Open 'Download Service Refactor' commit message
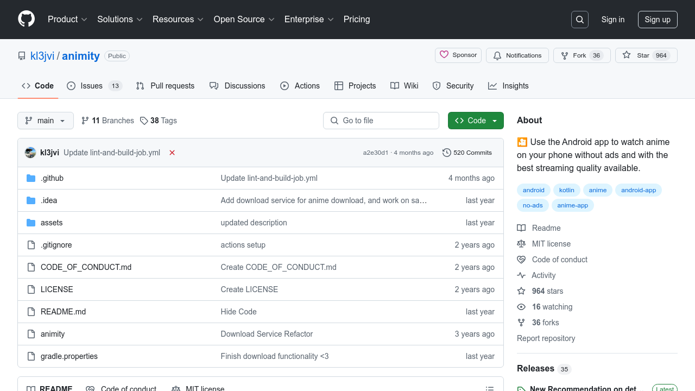The width and height of the screenshot is (695, 391). [267, 334]
